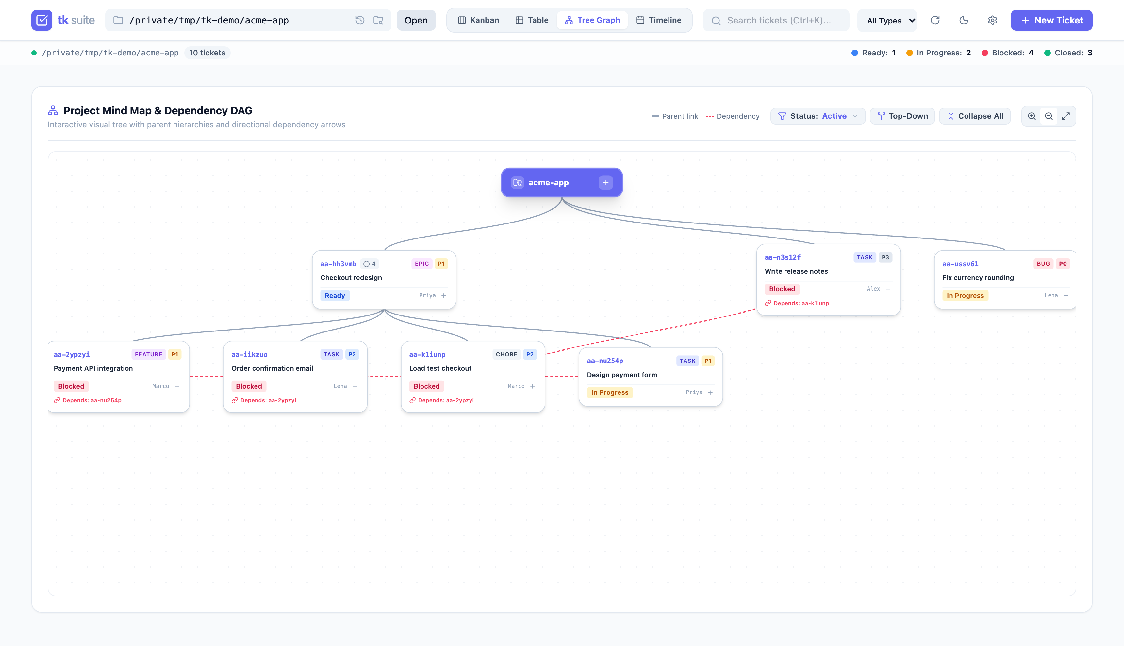Click the mind map header icon
The width and height of the screenshot is (1124, 646).
[53, 111]
